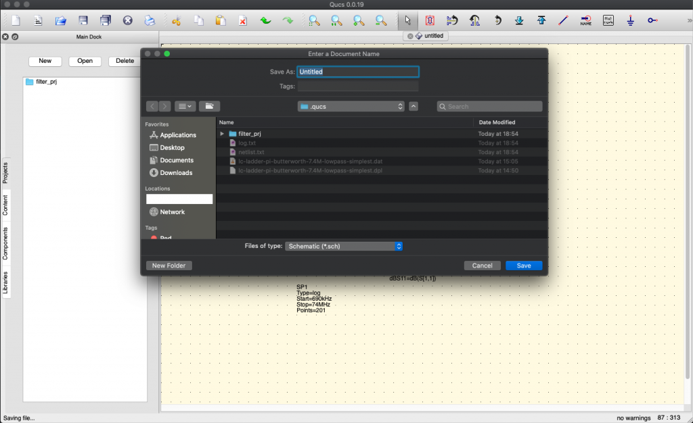Open the Files of type dropdown

tap(343, 246)
